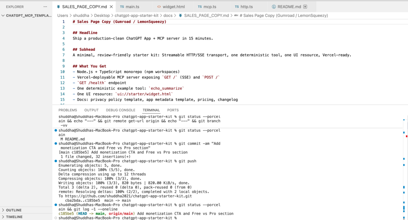Open the chatgpt-app-starter-kit breadcrumb dropdown

pyautogui.click(x=136, y=15)
